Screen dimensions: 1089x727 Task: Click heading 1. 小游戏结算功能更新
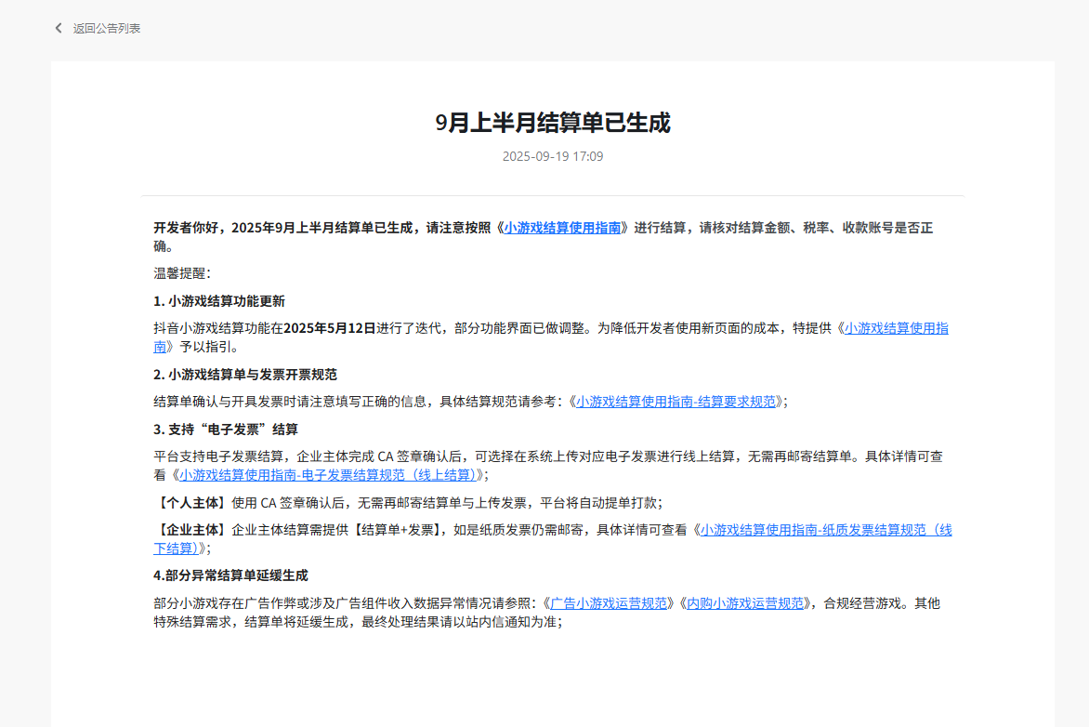(x=219, y=301)
